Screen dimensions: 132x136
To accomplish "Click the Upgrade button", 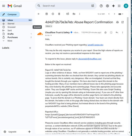I will [17, 132].
